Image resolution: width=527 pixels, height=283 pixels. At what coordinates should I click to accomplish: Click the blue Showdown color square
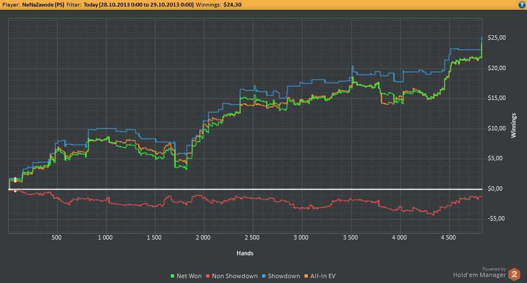pyautogui.click(x=264, y=276)
